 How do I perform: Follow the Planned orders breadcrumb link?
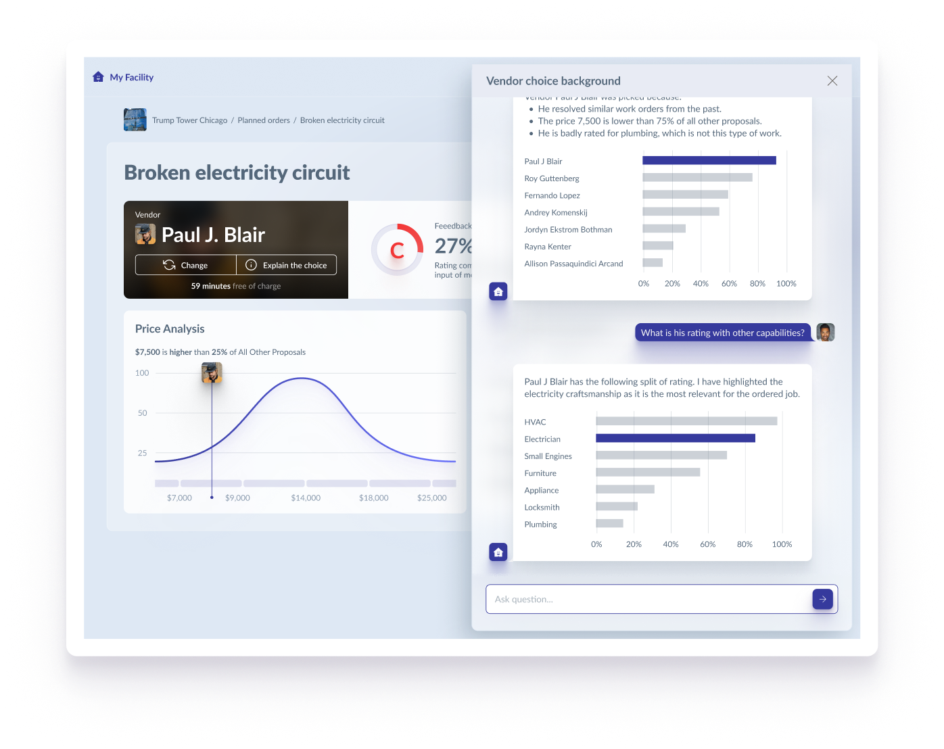[x=264, y=120]
